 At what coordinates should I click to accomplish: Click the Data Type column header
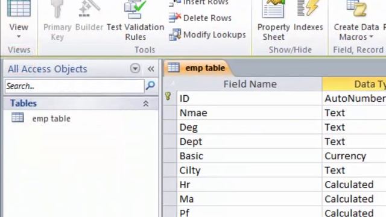pos(355,84)
